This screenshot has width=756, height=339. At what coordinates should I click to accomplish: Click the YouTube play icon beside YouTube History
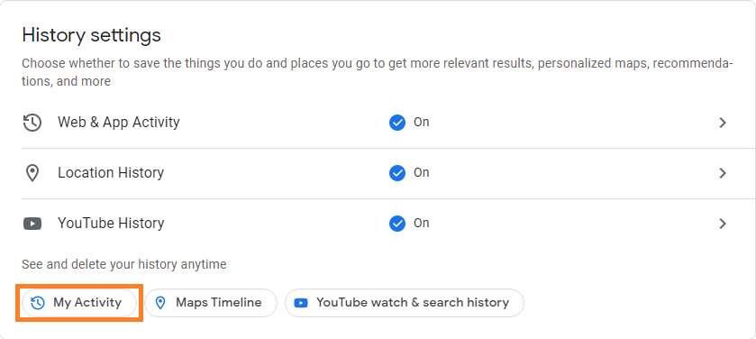tap(32, 224)
